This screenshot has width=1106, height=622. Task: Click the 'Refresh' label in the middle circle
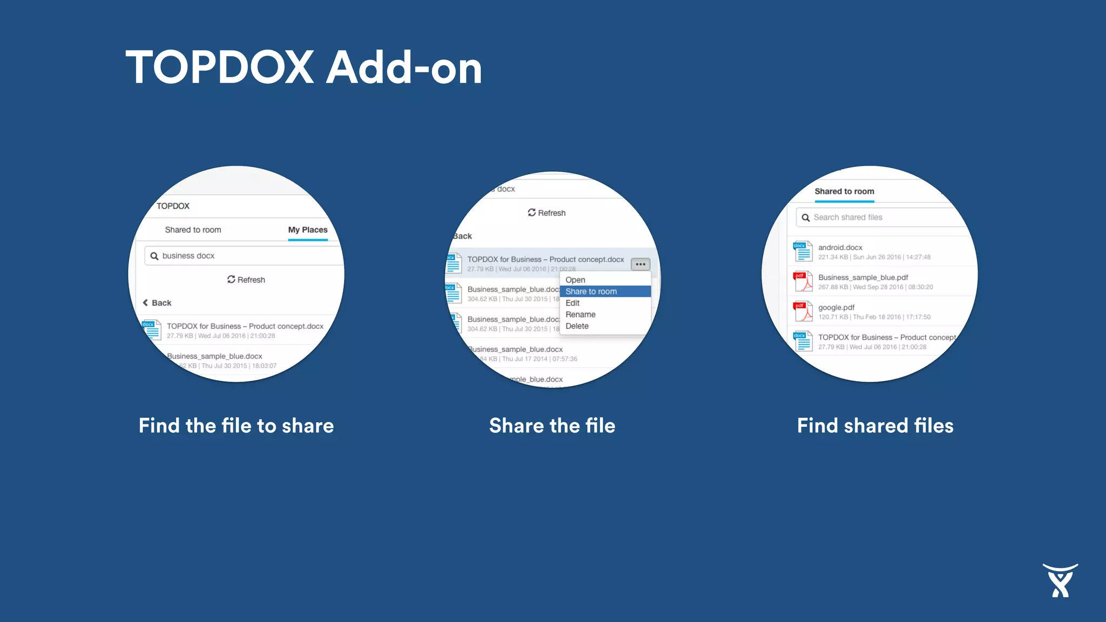click(552, 213)
